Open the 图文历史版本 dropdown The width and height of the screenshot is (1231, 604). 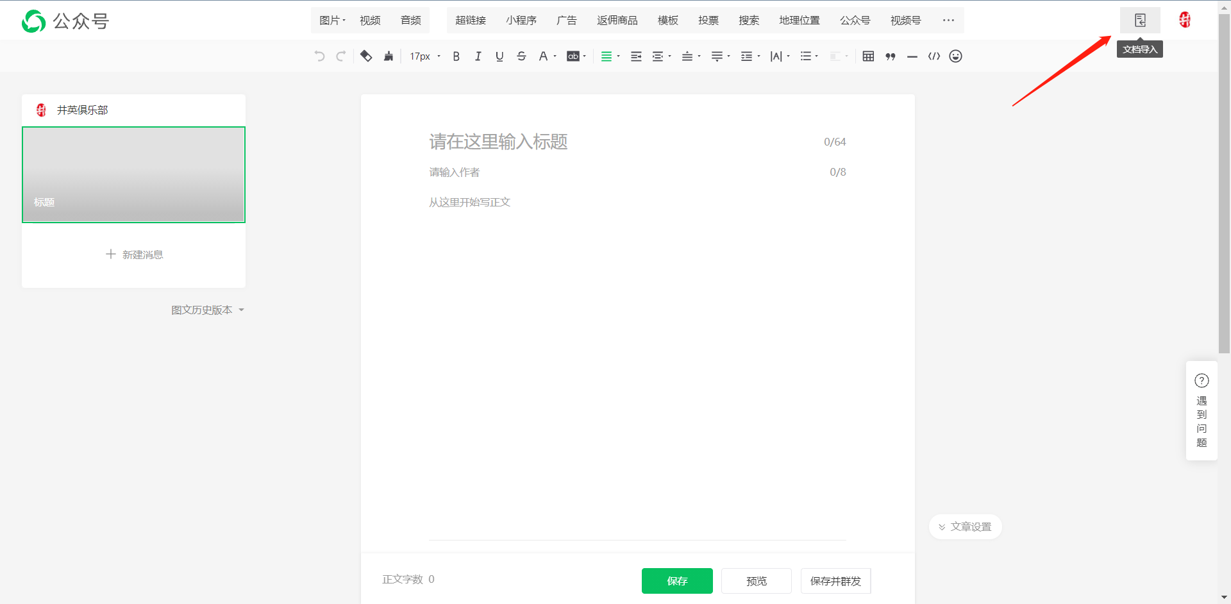(208, 310)
